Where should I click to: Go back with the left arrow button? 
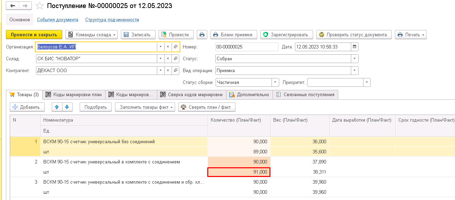(x=13, y=6)
